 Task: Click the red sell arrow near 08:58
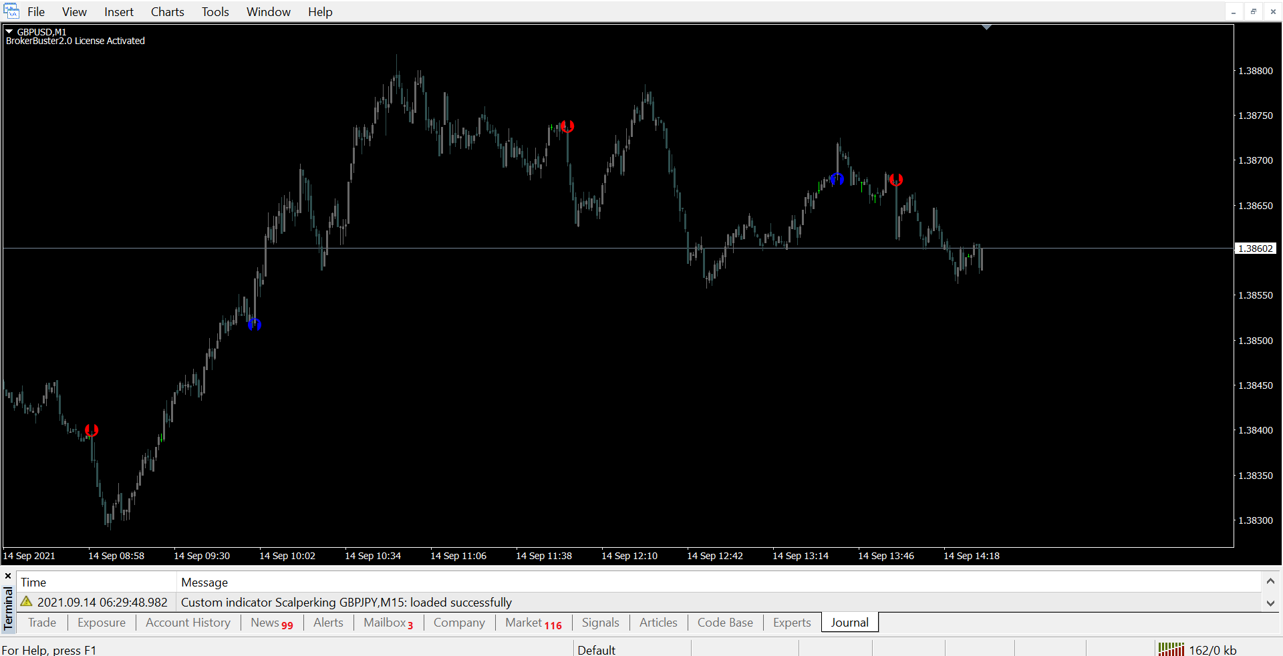[92, 430]
